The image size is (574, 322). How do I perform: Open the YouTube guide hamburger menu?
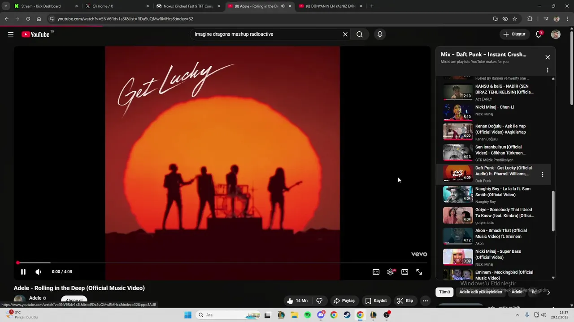click(11, 34)
